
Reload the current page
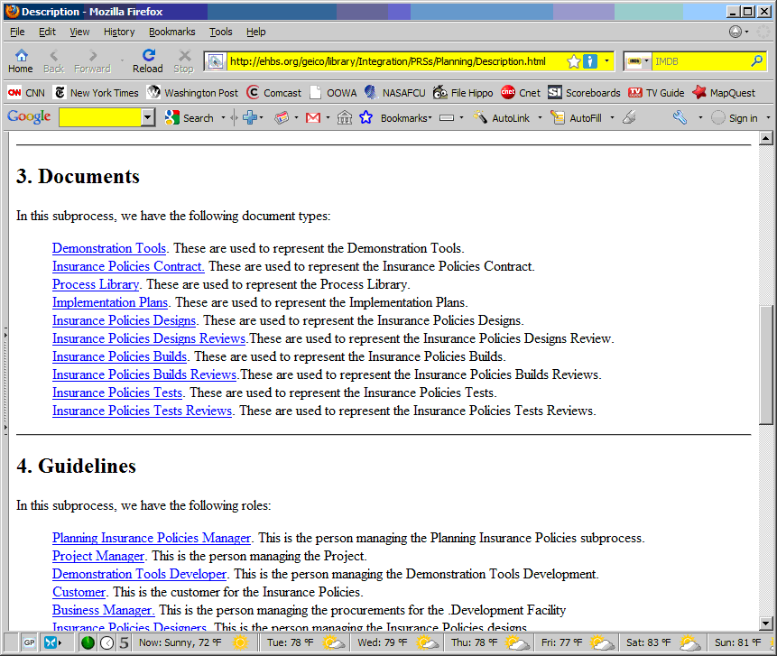click(x=148, y=61)
